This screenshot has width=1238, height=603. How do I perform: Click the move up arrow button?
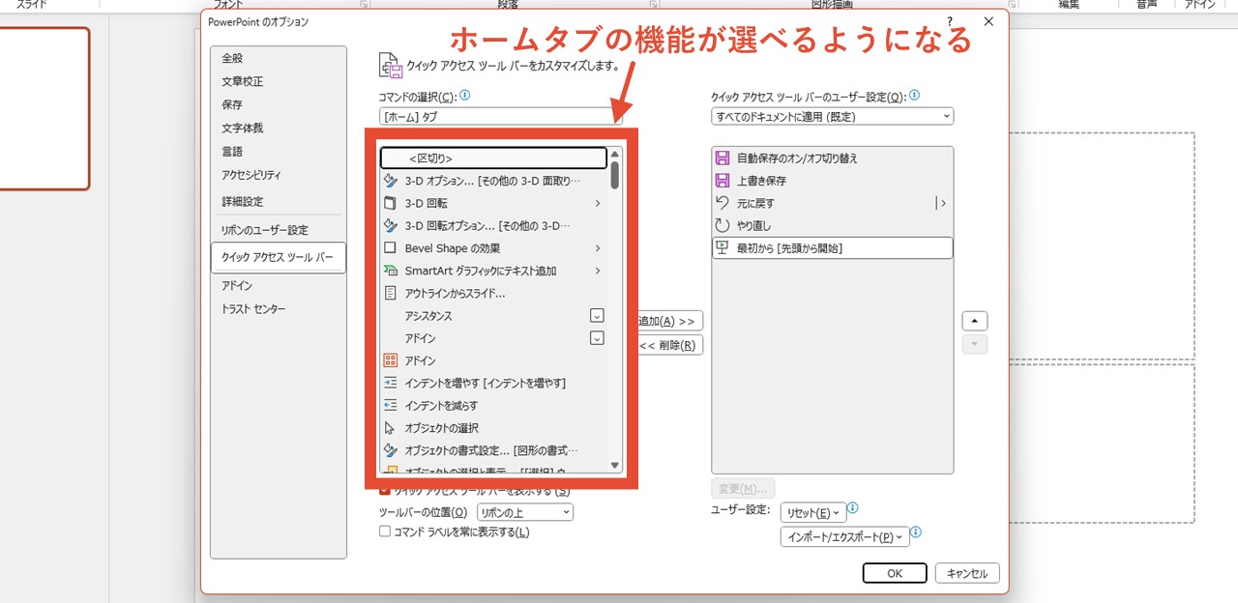coord(975,321)
